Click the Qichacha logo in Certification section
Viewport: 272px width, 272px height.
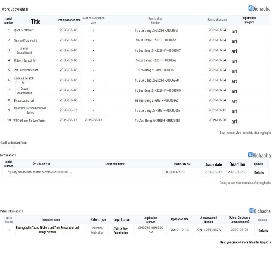click(259, 155)
